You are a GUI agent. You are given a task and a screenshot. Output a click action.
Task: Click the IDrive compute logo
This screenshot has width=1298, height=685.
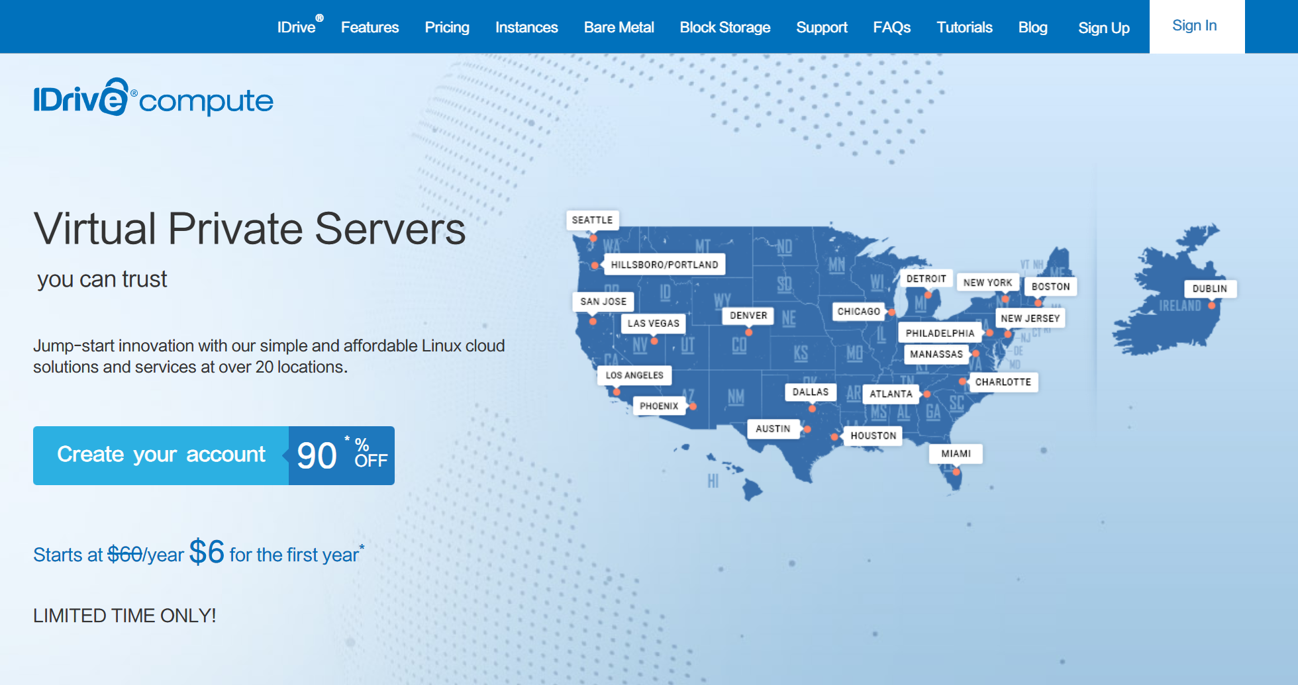pyautogui.click(x=153, y=98)
